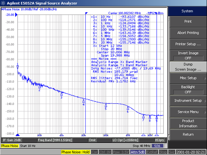The width and height of the screenshot is (207, 155).
Task: Click marker 1 triangle on the trace
Action: coord(18,67)
